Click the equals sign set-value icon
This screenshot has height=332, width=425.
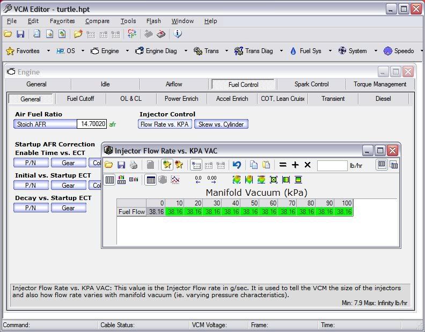[x=283, y=165]
